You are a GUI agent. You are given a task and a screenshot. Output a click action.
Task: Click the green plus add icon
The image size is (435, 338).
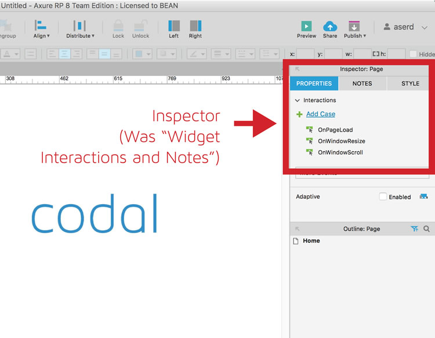coord(299,114)
